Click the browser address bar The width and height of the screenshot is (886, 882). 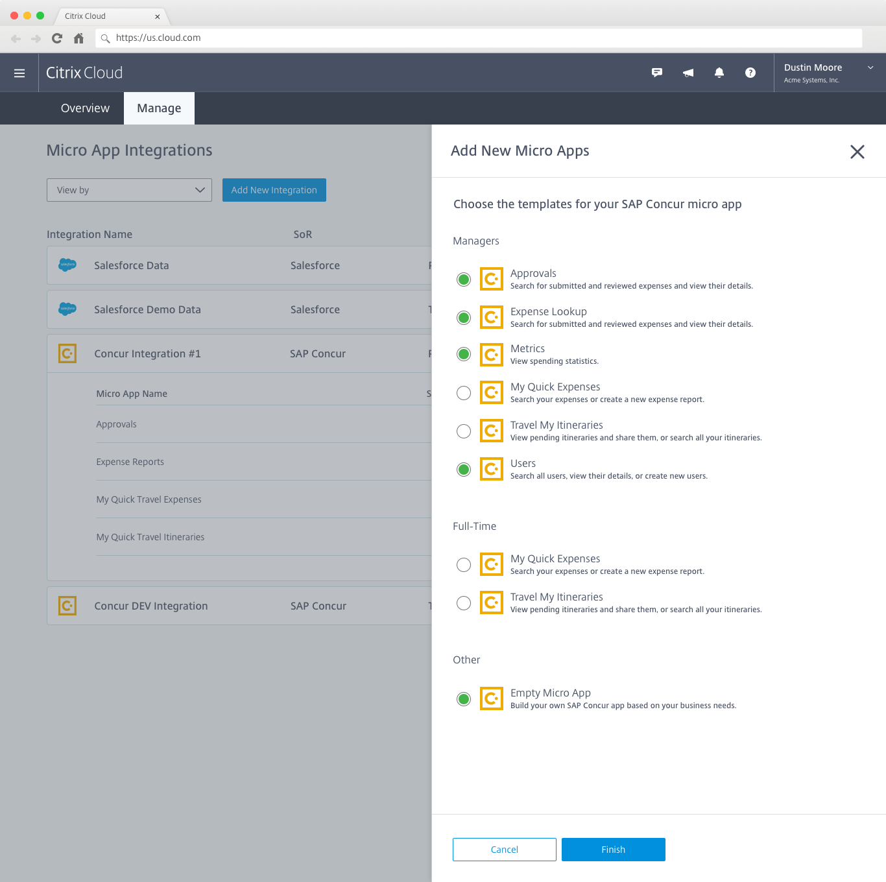coord(480,38)
